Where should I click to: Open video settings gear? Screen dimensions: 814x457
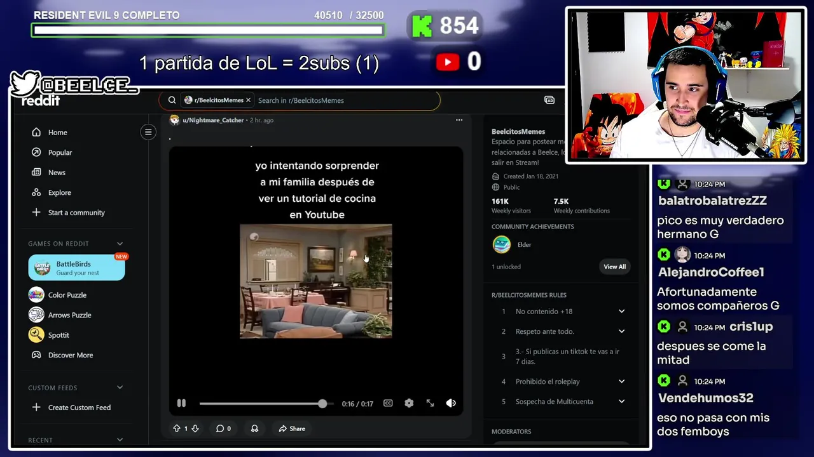click(409, 403)
